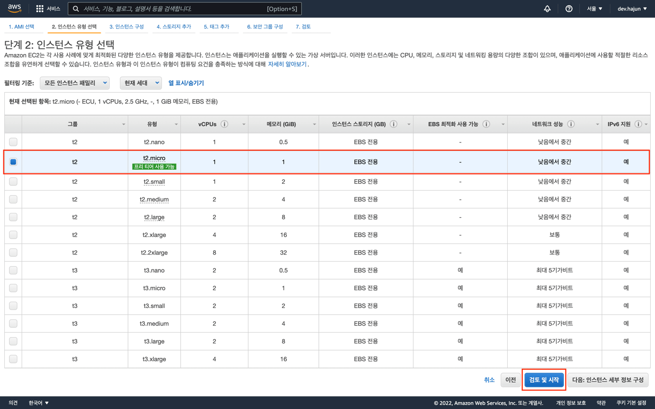Click the t2.large type name
The height and width of the screenshot is (409, 655).
(x=154, y=217)
